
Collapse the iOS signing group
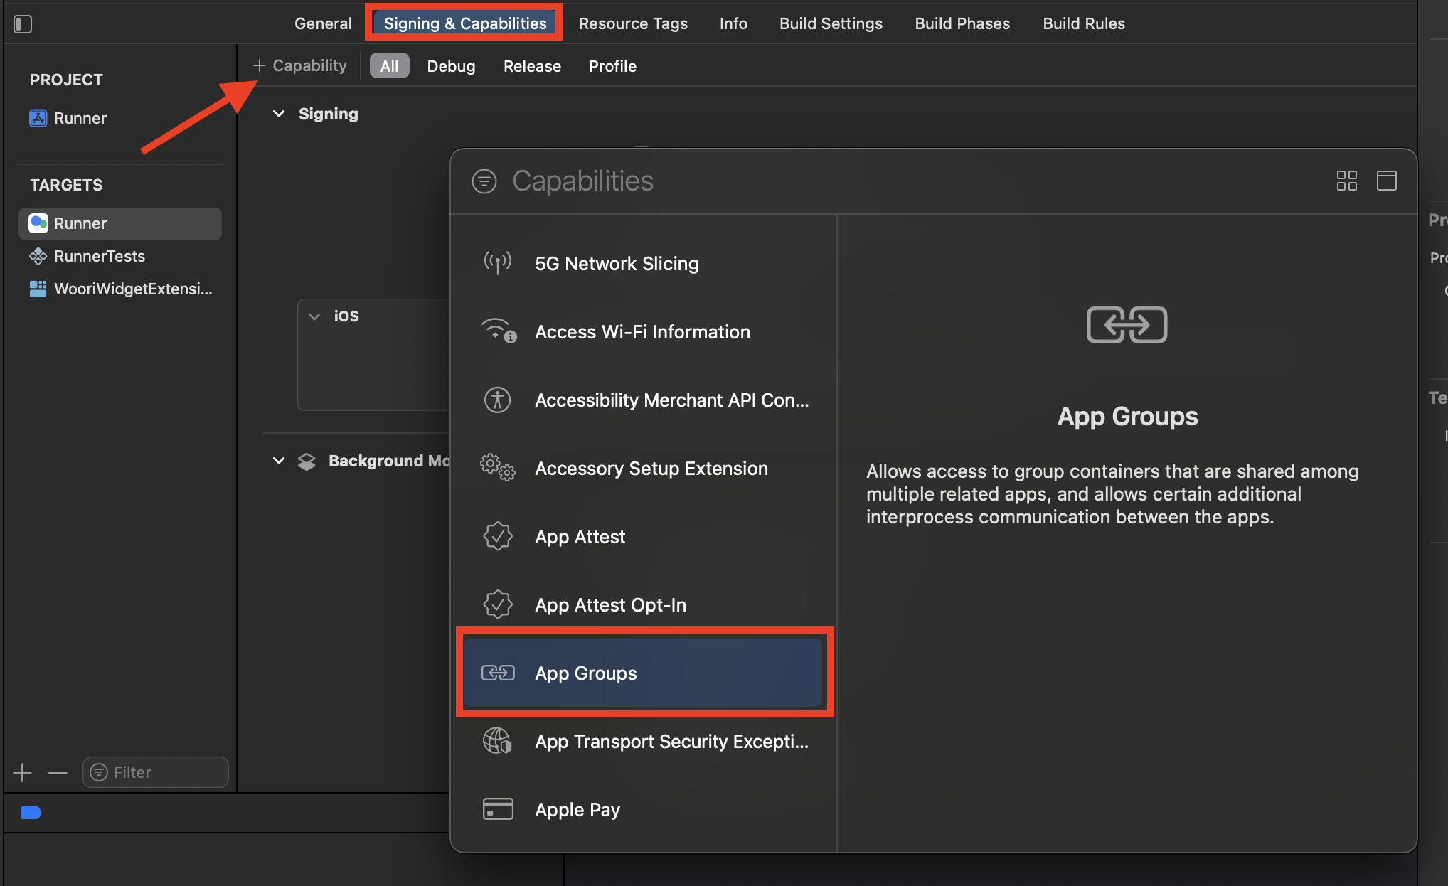tap(314, 316)
